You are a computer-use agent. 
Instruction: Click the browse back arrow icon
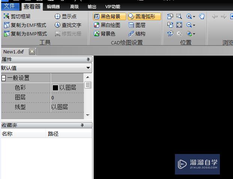pos(215,16)
